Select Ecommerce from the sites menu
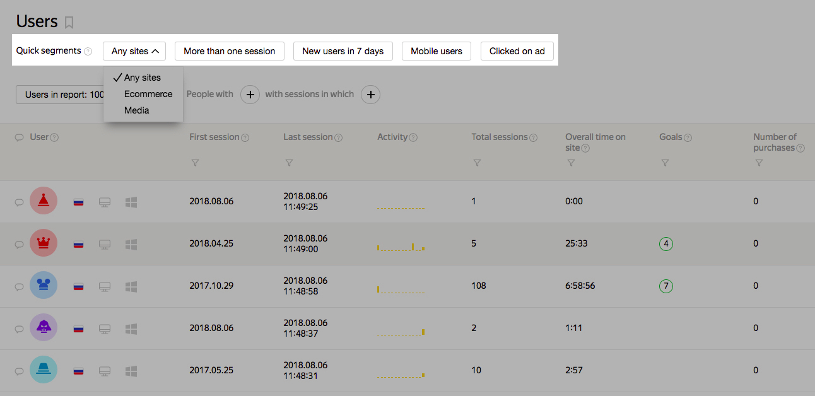The height and width of the screenshot is (396, 815). pyautogui.click(x=148, y=94)
